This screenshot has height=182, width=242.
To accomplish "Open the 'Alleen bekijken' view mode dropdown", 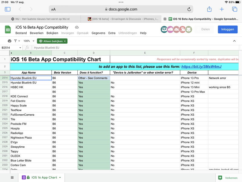I will (x=52, y=41).
